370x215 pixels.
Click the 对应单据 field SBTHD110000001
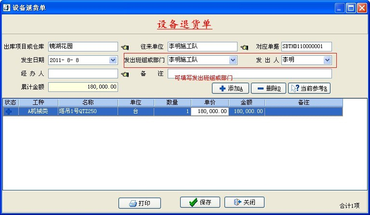tap(306, 47)
